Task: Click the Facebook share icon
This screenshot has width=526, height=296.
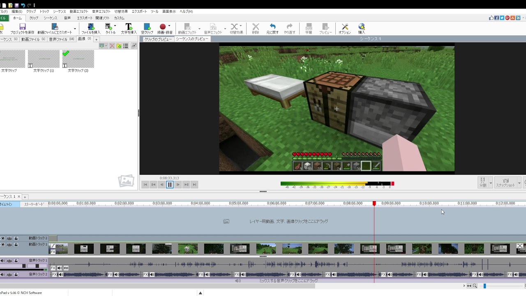Action: coord(496,18)
